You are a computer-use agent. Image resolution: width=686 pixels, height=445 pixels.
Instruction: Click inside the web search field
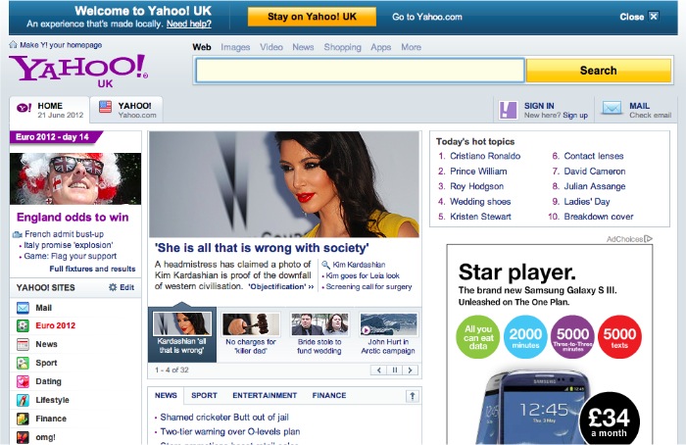point(359,71)
